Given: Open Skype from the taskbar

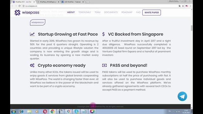Looking at the screenshot, I should [x=76, y=111].
